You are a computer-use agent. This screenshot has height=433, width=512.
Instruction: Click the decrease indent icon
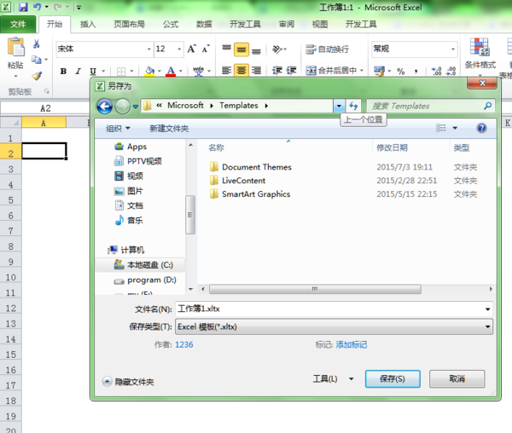pyautogui.click(x=277, y=71)
